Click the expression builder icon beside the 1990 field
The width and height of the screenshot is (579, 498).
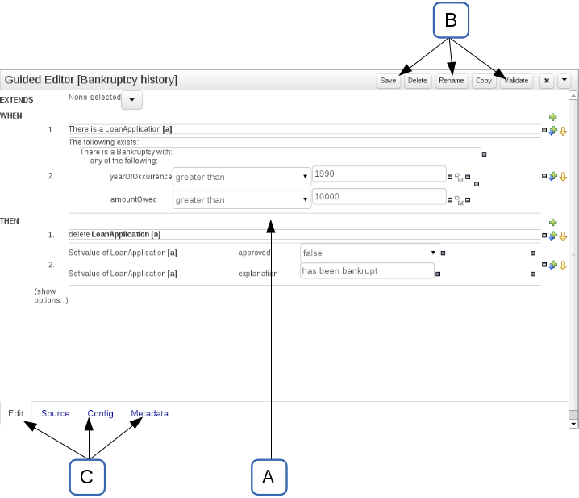pos(459,177)
